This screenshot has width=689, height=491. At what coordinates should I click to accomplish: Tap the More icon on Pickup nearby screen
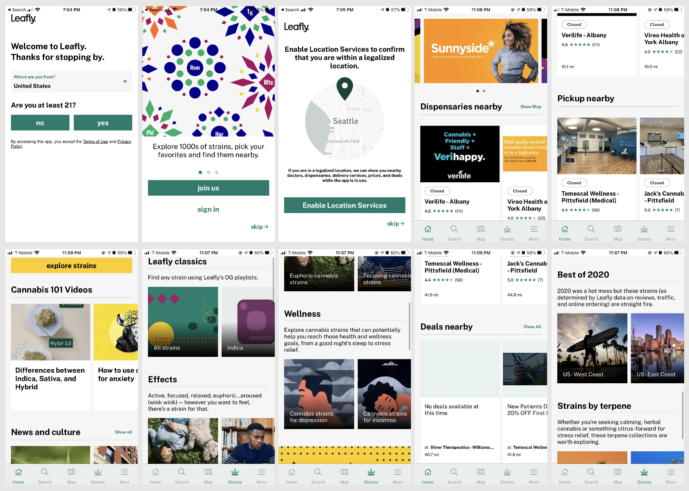(671, 233)
